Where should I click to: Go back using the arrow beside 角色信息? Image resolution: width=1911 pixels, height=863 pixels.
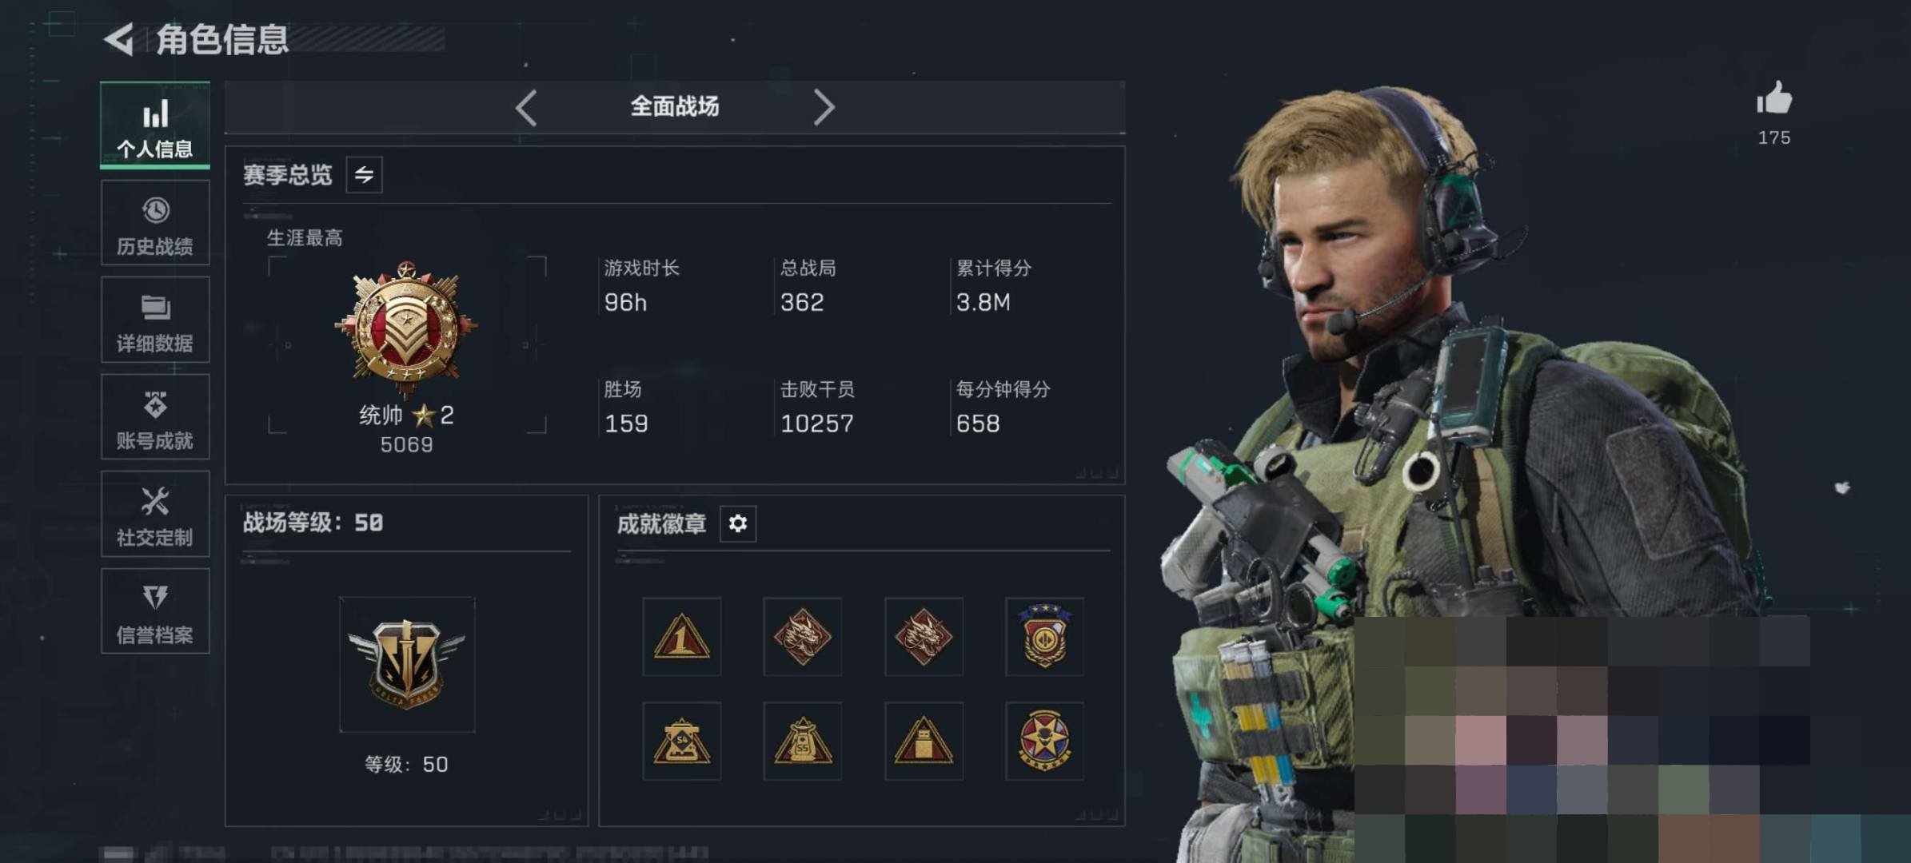coord(119,39)
